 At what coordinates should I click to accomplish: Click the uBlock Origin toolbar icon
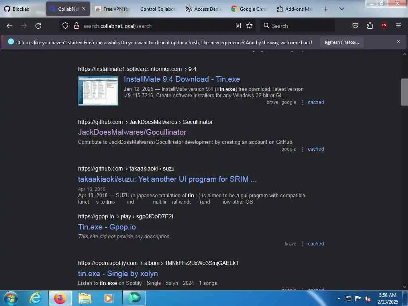pos(384,25)
